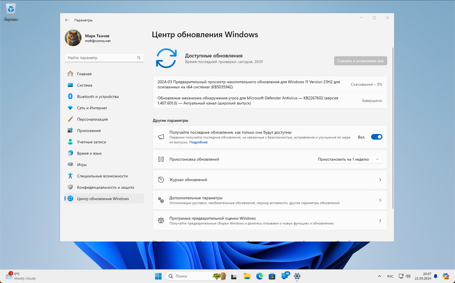Select Время и язык

[x=104, y=153]
